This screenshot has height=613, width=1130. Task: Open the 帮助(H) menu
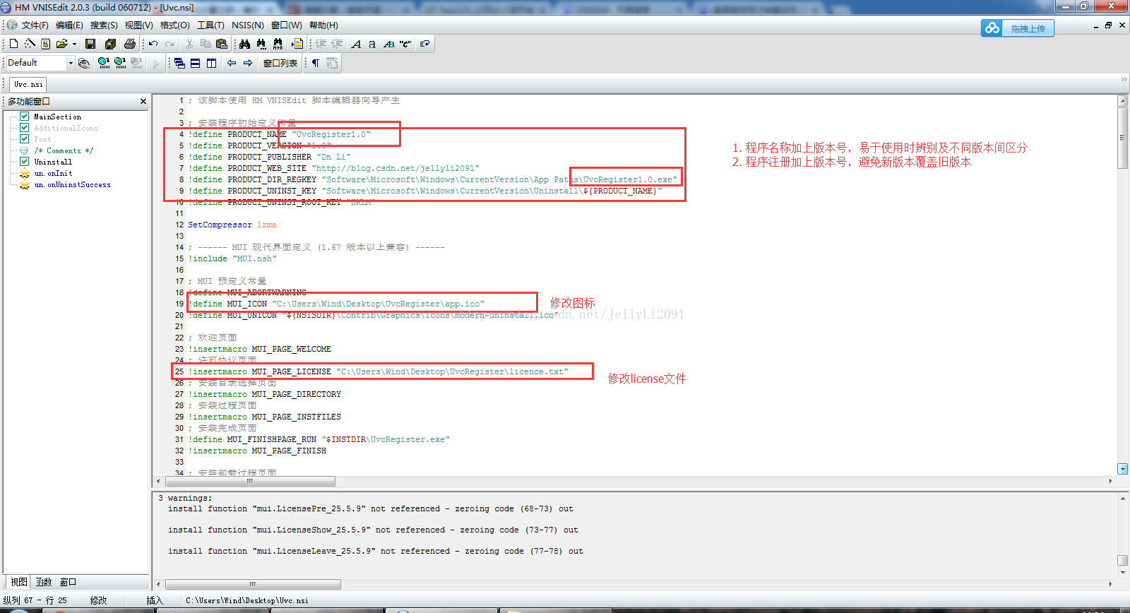[x=323, y=25]
